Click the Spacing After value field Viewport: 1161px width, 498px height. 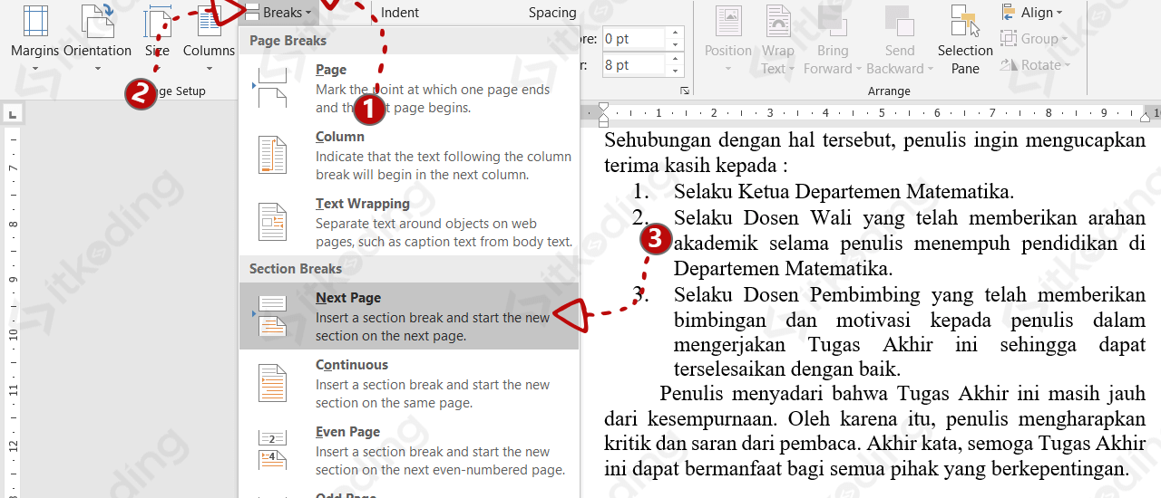click(634, 65)
